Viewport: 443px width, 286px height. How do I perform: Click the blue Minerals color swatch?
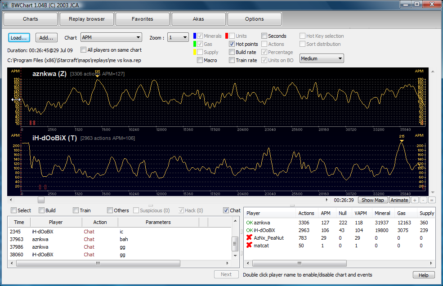(195, 36)
